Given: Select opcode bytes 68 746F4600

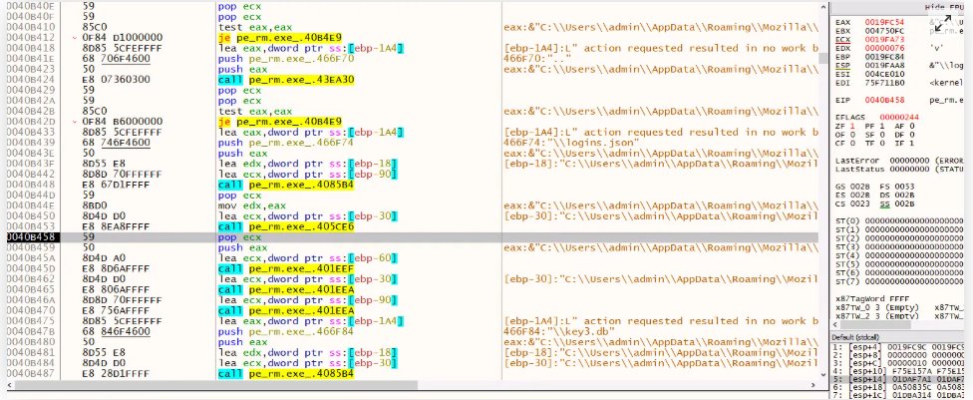Looking at the screenshot, I should (x=115, y=143).
